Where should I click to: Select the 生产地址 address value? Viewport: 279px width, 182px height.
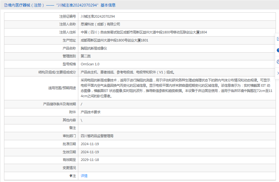pyautogui.click(x=114, y=41)
